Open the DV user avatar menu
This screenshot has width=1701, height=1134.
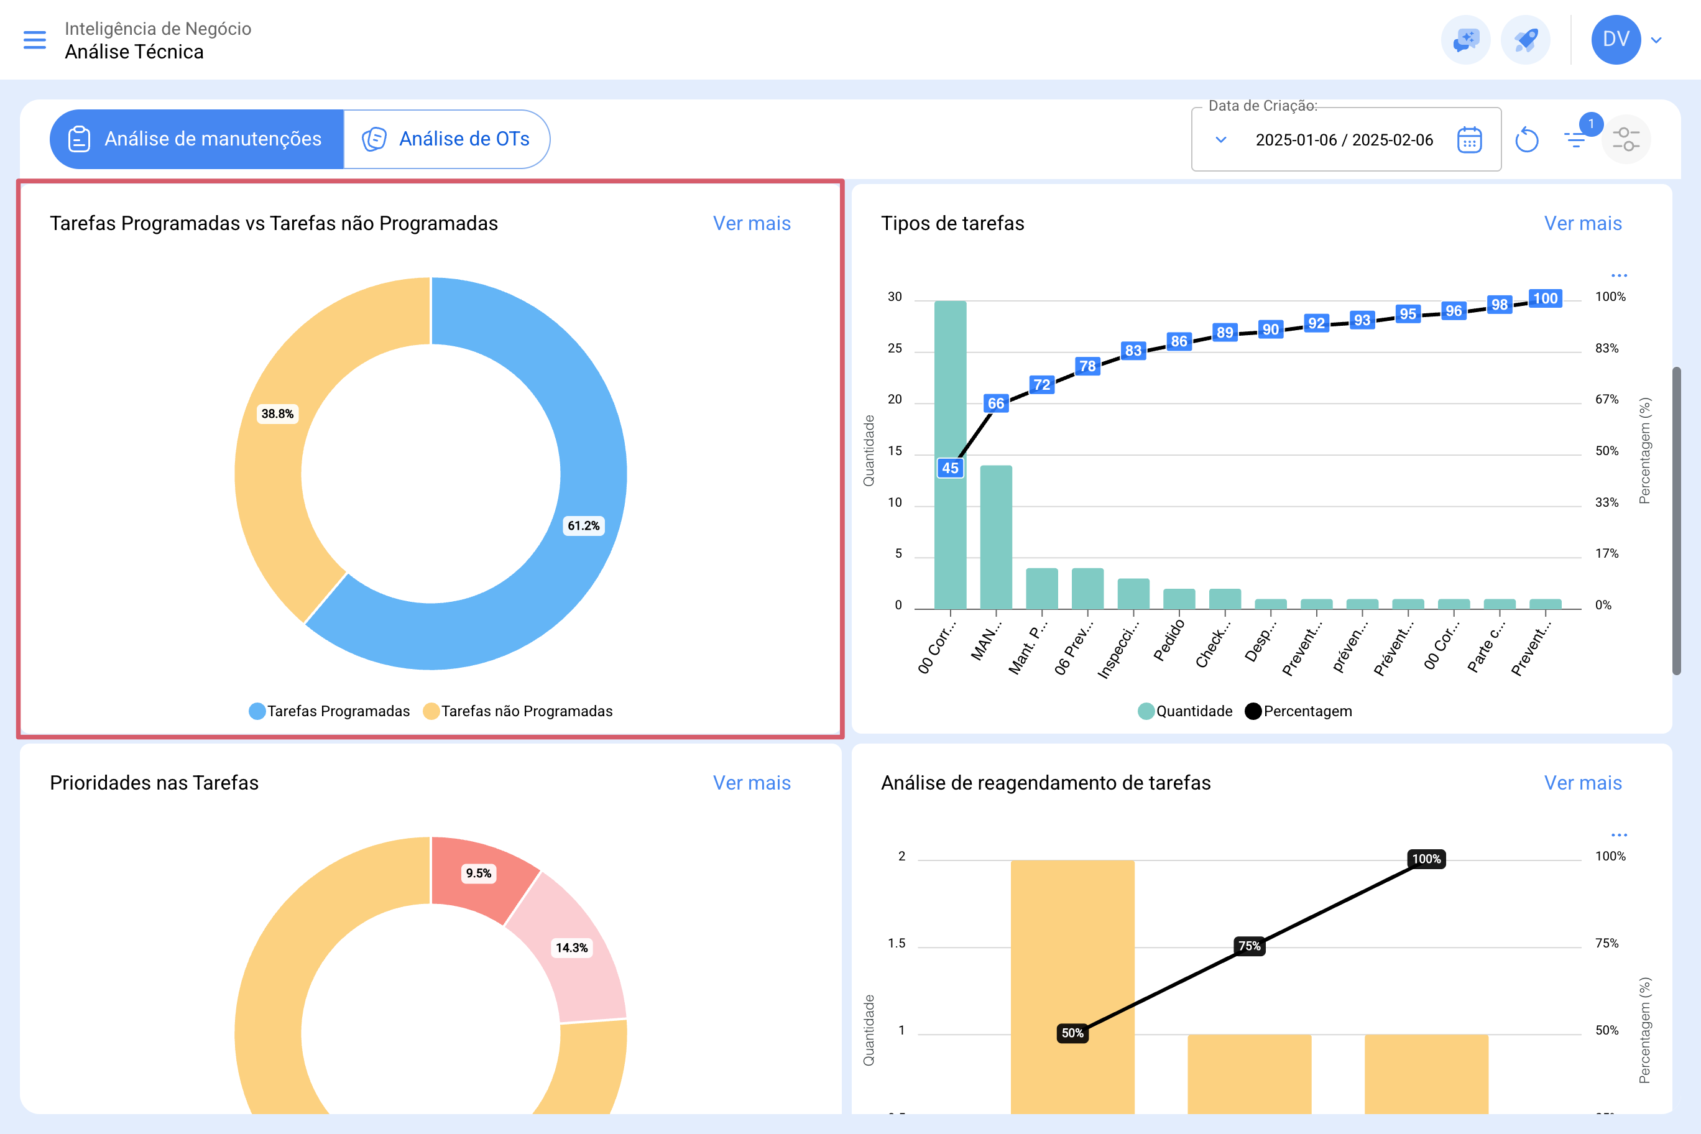pyautogui.click(x=1616, y=40)
